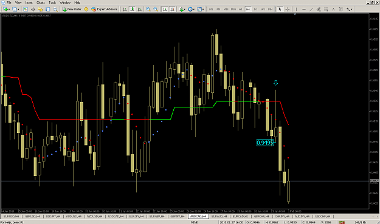Open the New Chart tool

tap(5, 9)
